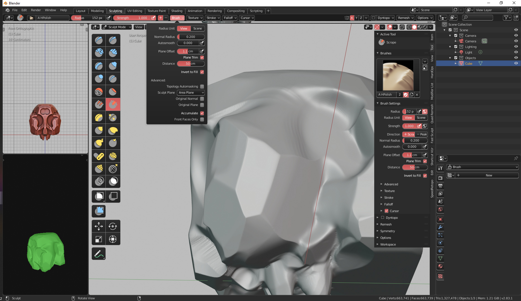521x301 pixels.
Task: Select the Mask brush tool
Action: tap(113, 181)
